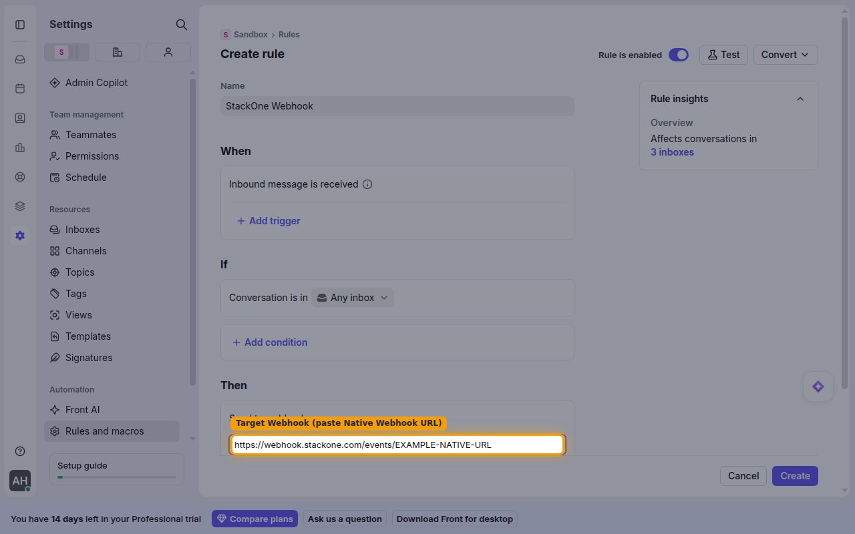This screenshot has height=534, width=855.
Task: Open Schedule settings
Action: coord(112,178)
